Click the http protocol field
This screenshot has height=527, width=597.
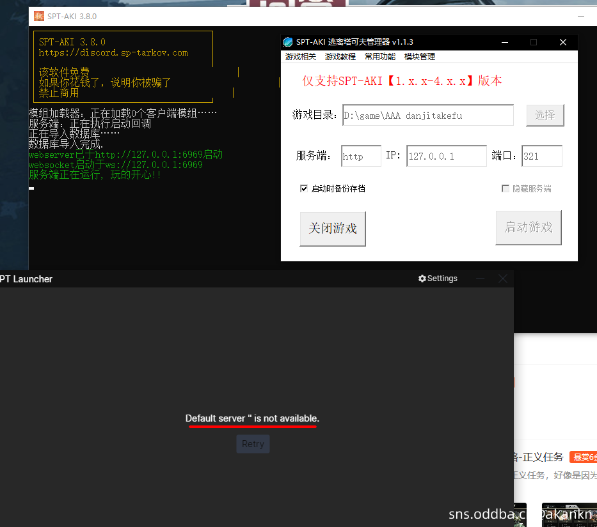(360, 155)
